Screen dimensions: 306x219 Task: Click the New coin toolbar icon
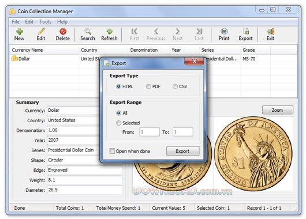pos(19,31)
